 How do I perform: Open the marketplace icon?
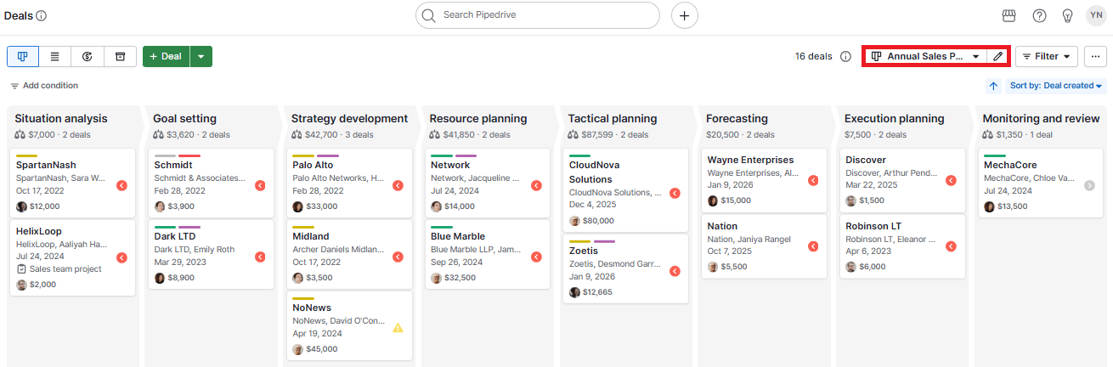[1009, 15]
